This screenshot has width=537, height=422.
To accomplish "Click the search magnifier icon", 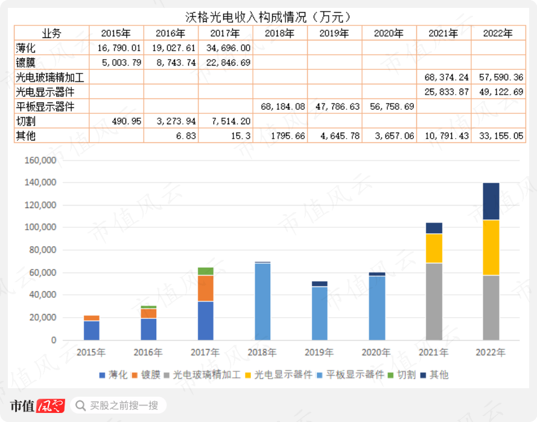I will coord(80,406).
